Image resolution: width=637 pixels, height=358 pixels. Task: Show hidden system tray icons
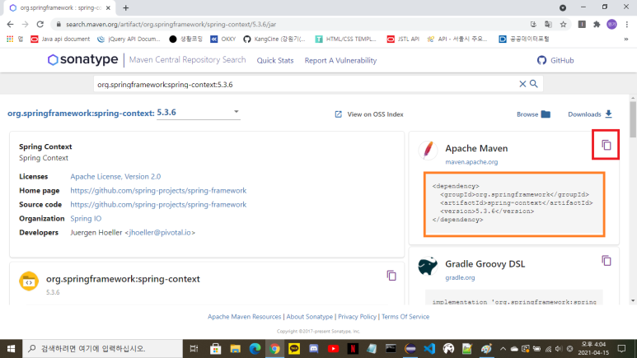pos(503,349)
